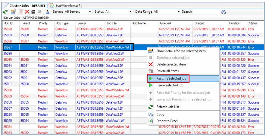Choose Resume selected job from context menu
This screenshot has width=266, height=137.
[x=171, y=79]
